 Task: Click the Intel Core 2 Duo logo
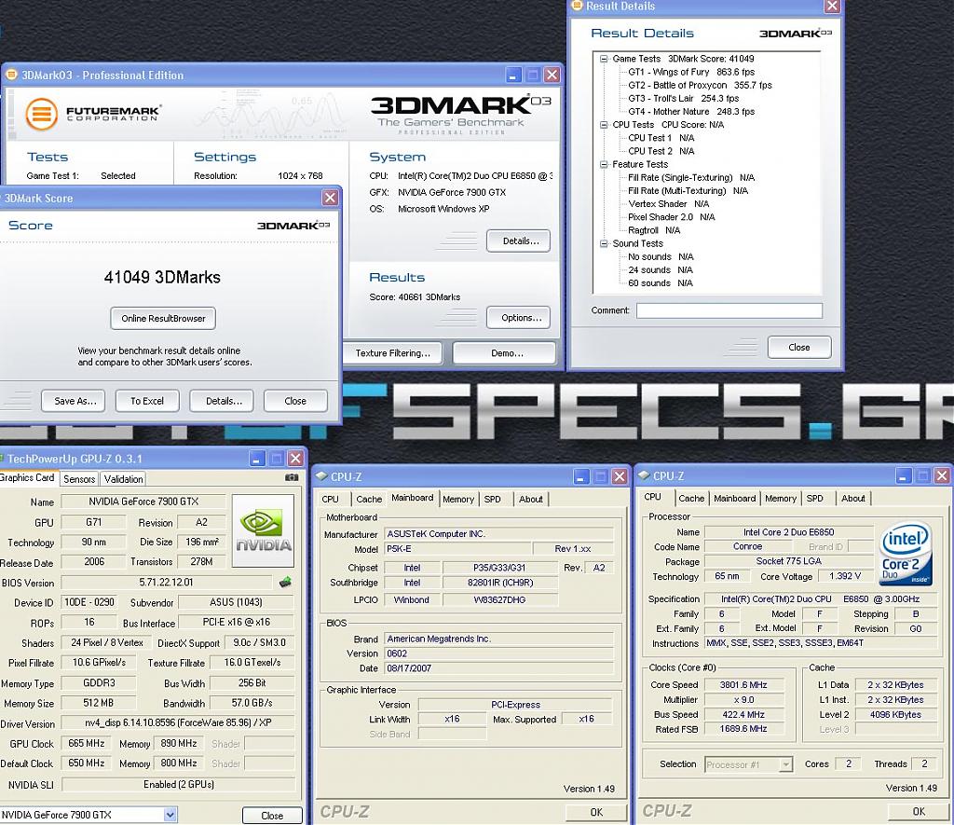coord(906,554)
